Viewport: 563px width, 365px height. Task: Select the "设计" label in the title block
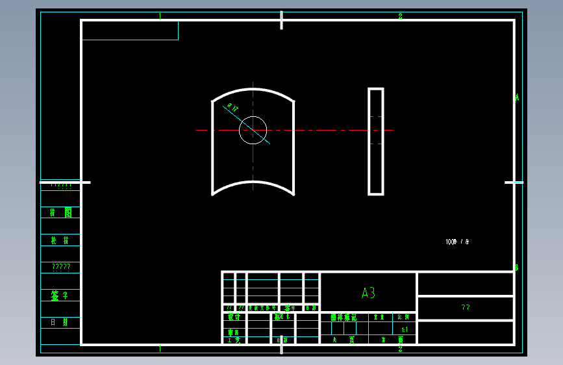coord(234,316)
